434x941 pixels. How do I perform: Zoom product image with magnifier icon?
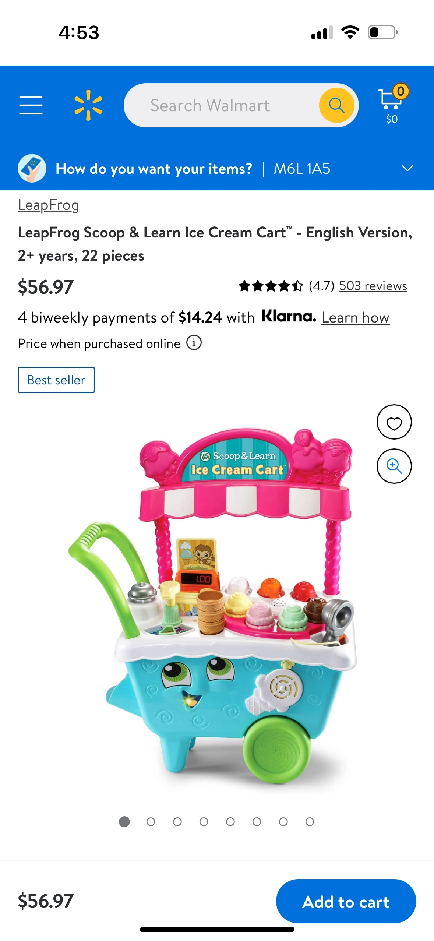point(394,466)
